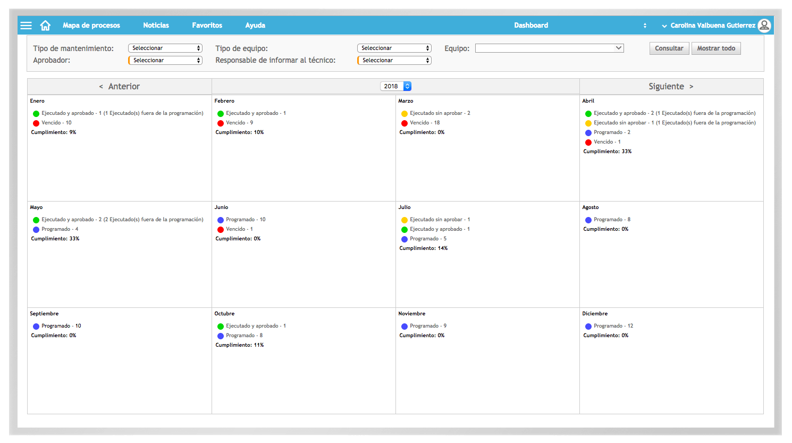Click green dot in Mayo cell
The width and height of the screenshot is (792, 443).
[x=36, y=220]
